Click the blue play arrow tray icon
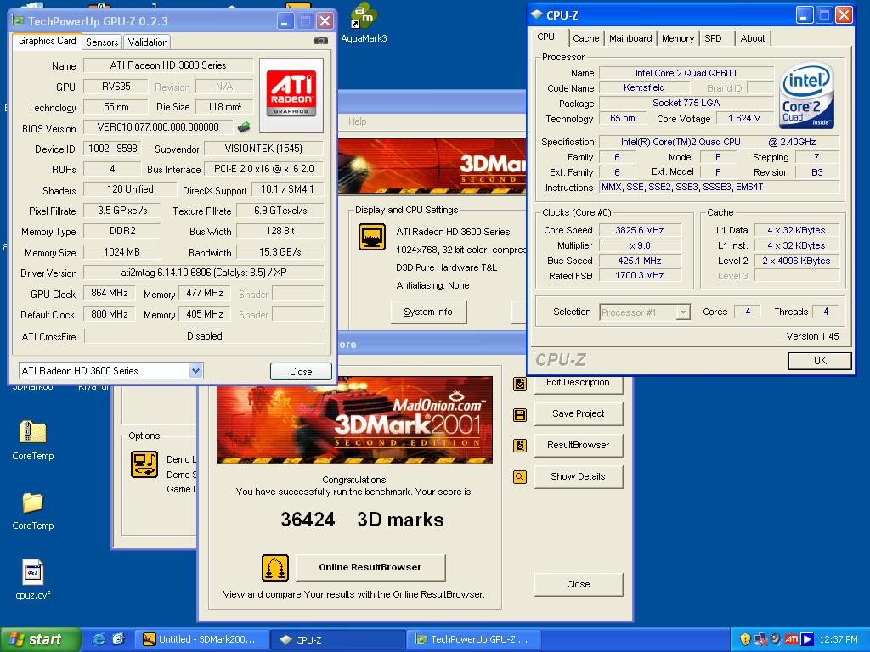 807,639
